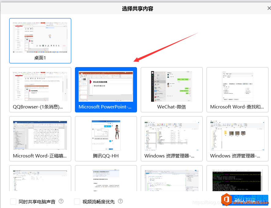
Task: Pick the WeChat-微信 window thumbnail
Action: [172, 90]
